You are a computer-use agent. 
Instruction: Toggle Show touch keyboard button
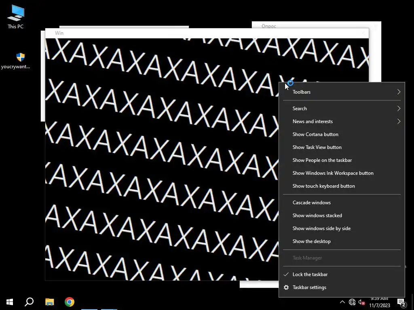(342, 186)
